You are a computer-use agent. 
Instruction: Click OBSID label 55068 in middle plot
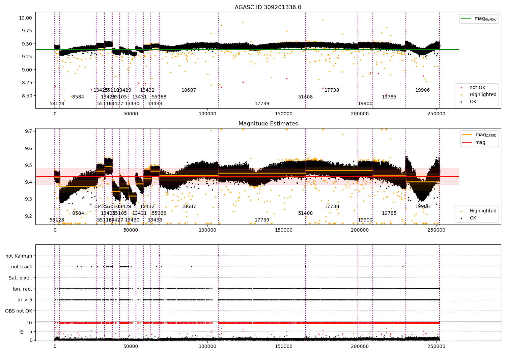[159, 213]
